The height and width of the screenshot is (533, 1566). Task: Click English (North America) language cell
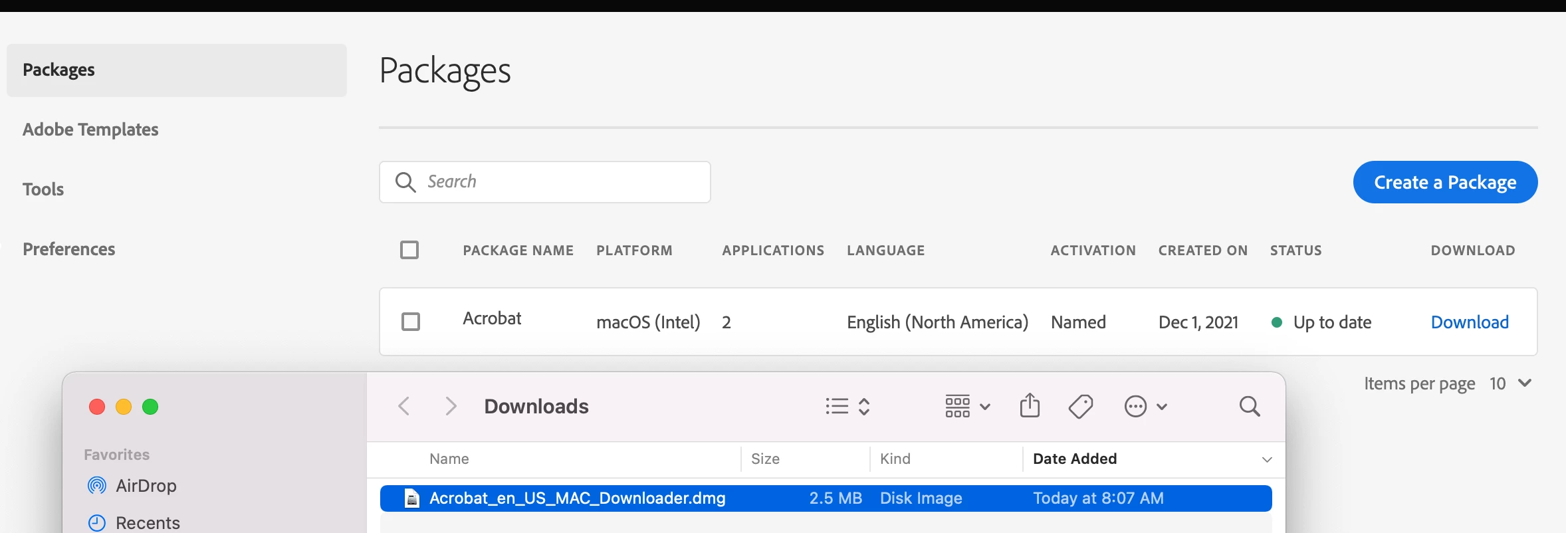[937, 322]
